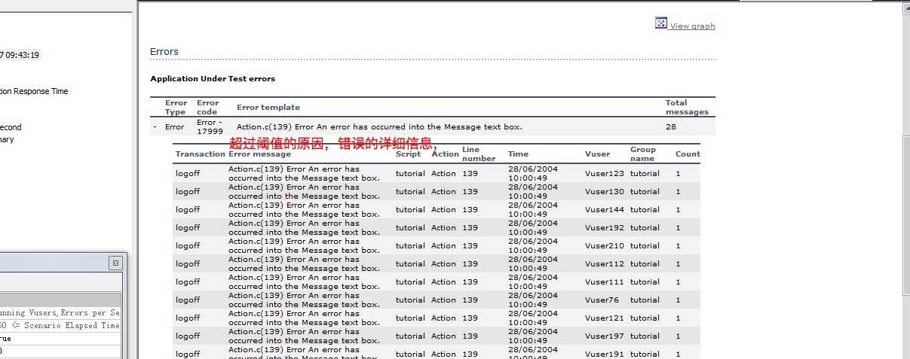This screenshot has height=359, width=910.
Task: Click the Time column header
Action: click(518, 154)
